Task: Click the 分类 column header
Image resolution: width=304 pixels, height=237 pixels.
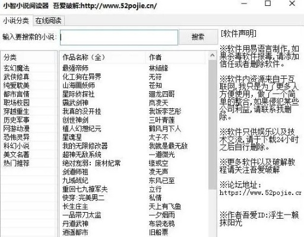Action: 28,57
